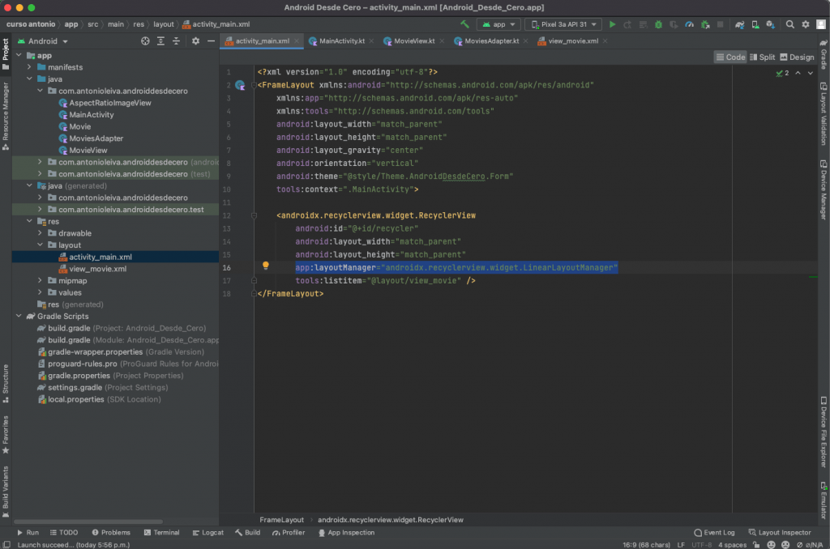Open the Gradle side panel

point(824,54)
